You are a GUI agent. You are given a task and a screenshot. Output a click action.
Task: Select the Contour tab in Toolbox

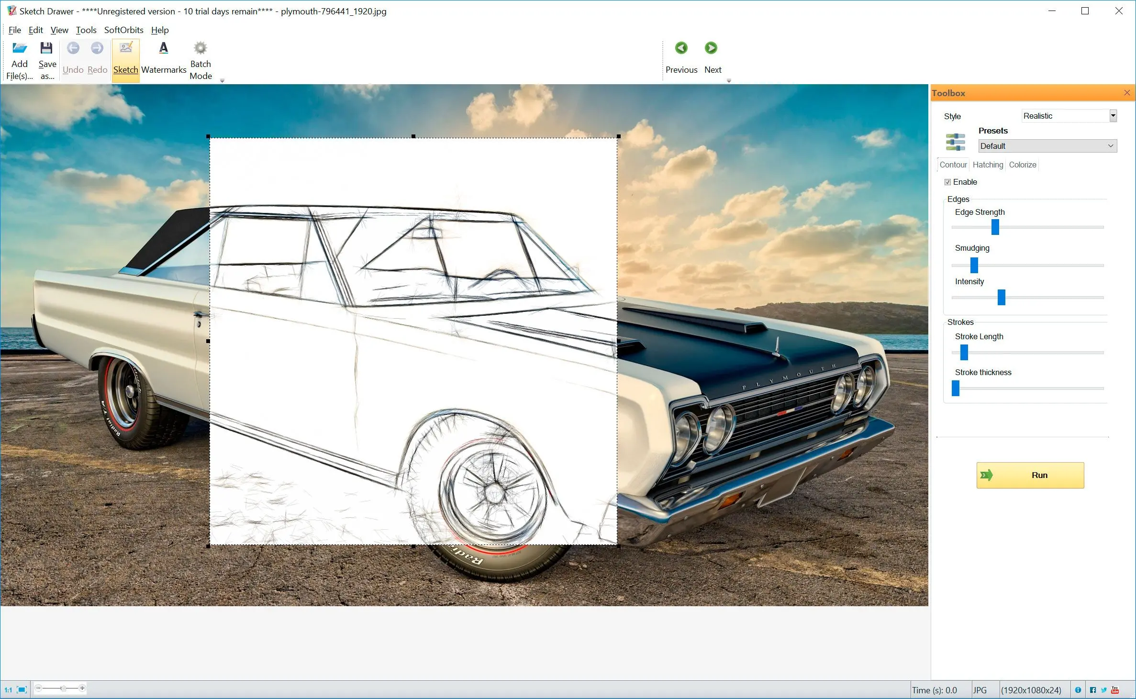click(953, 165)
